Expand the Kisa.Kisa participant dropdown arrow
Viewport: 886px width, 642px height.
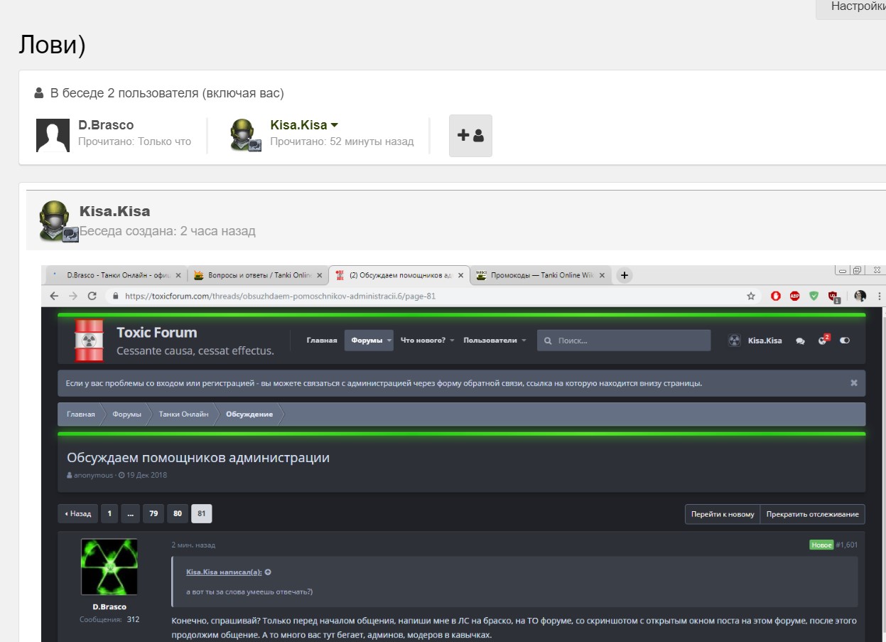(x=335, y=125)
